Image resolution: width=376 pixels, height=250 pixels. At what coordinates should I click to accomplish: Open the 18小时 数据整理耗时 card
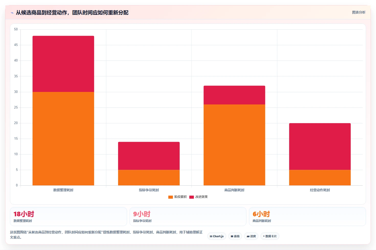[69, 217]
